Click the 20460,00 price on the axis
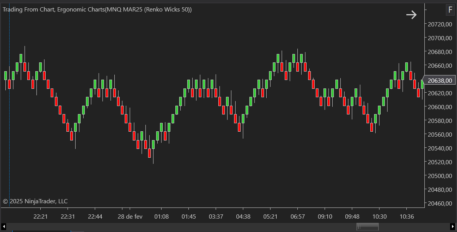 pos(440,203)
